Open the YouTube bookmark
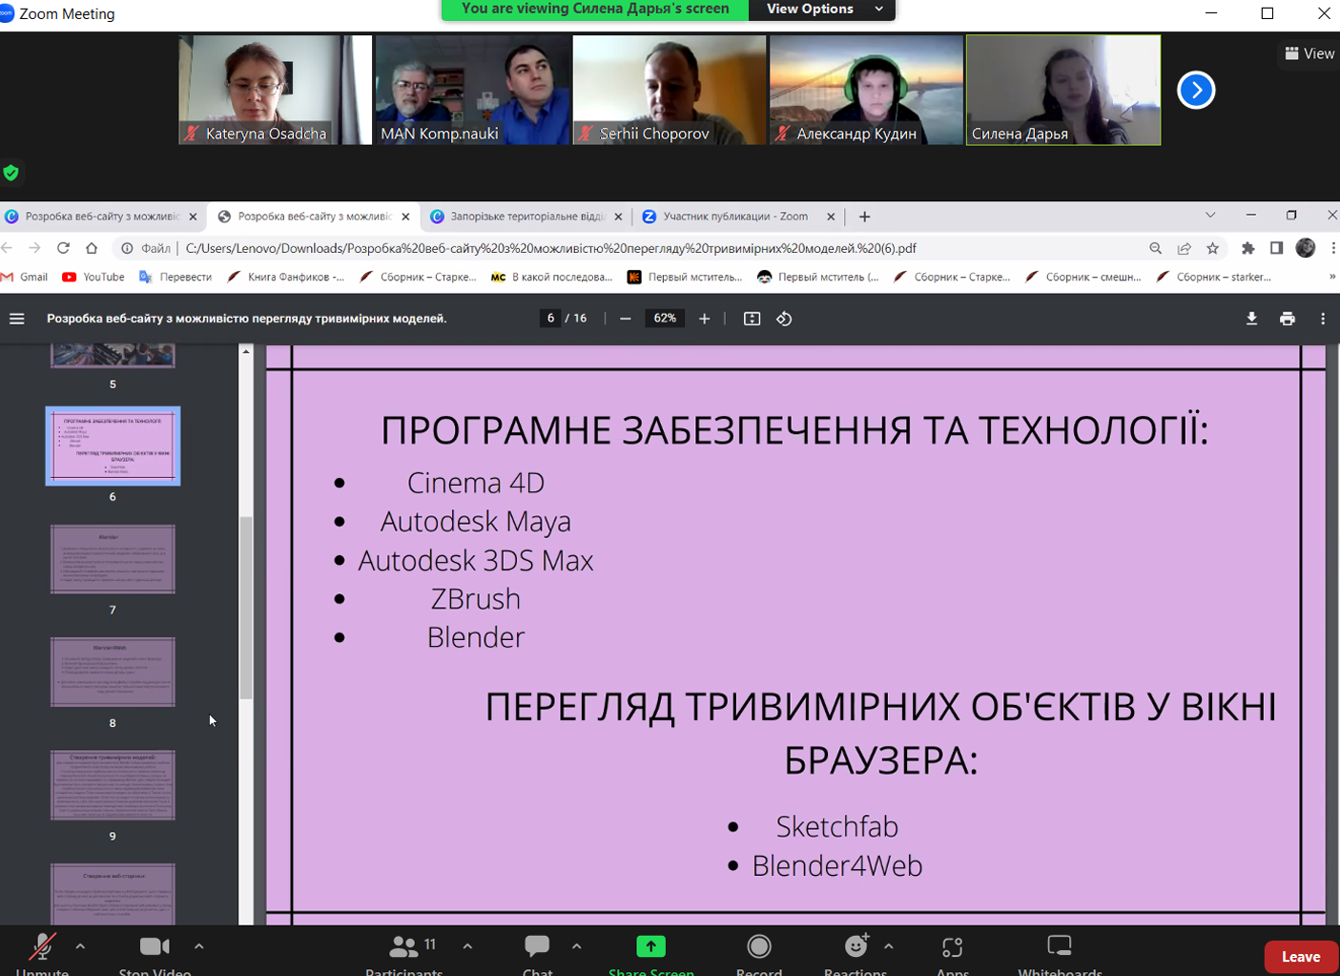The height and width of the screenshot is (976, 1340). coord(93,277)
